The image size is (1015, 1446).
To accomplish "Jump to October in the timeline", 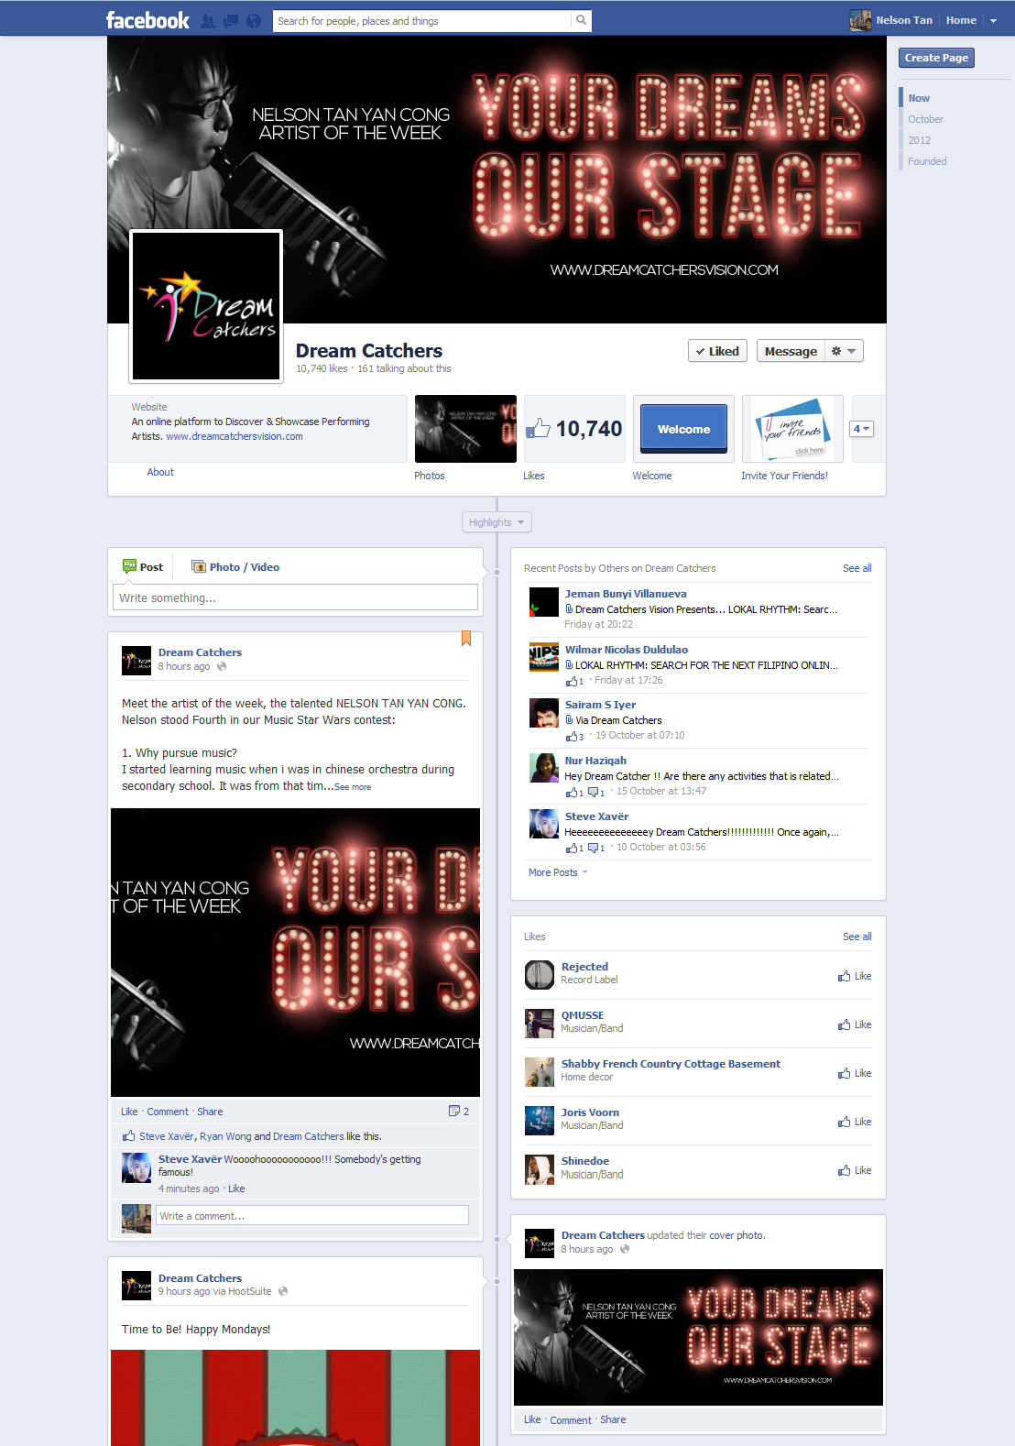I will pyautogui.click(x=925, y=119).
